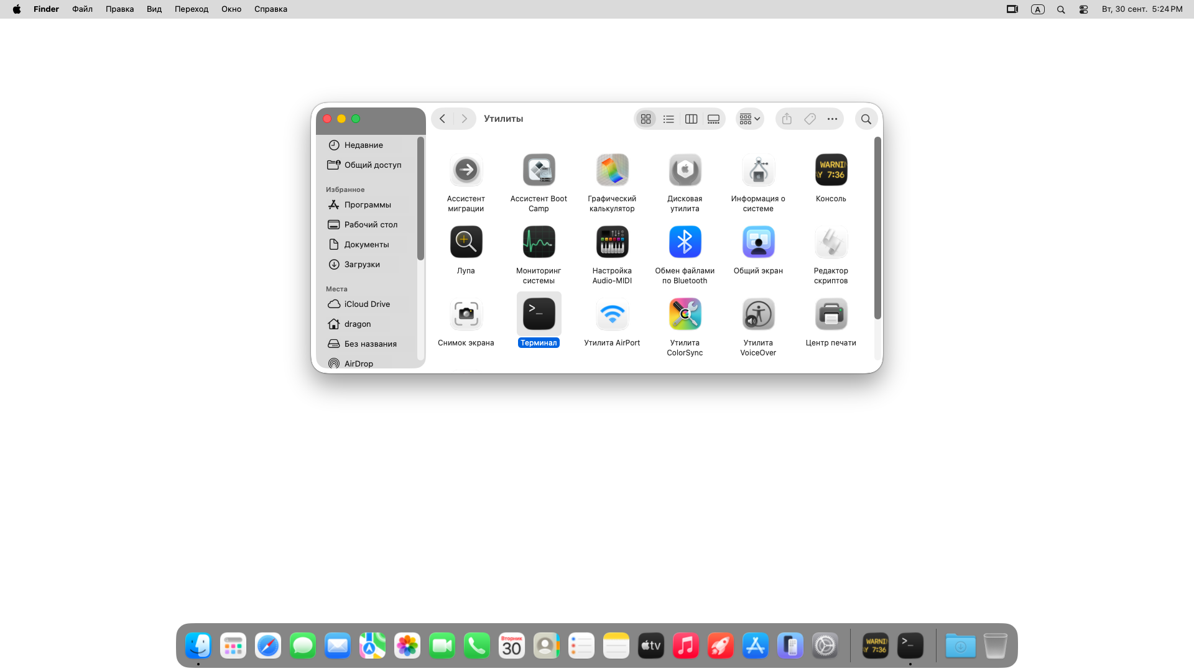Open the AirPort Utility icon

[x=612, y=314]
